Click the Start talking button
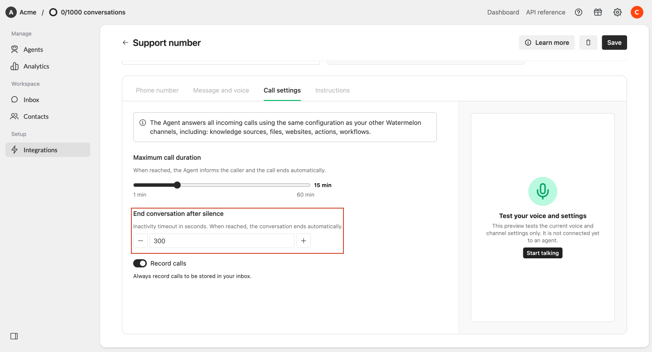 543,253
